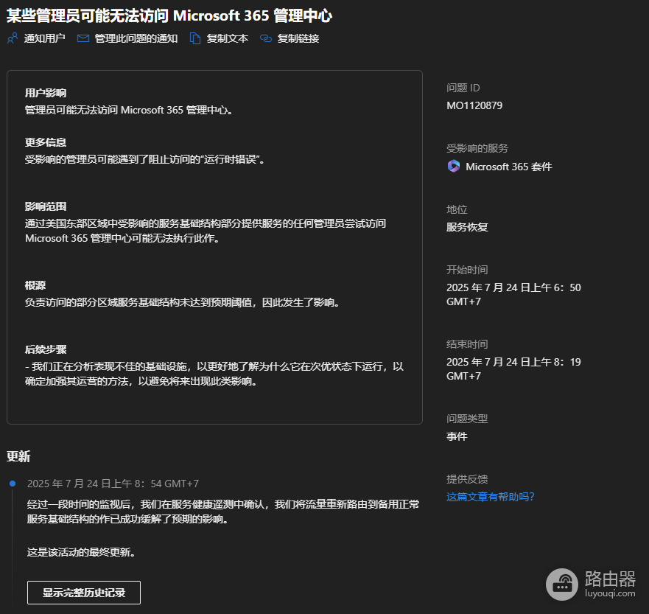Viewport: 649px width, 614px height.
Task: Click the 通知用户 person icon
Action: tap(13, 38)
